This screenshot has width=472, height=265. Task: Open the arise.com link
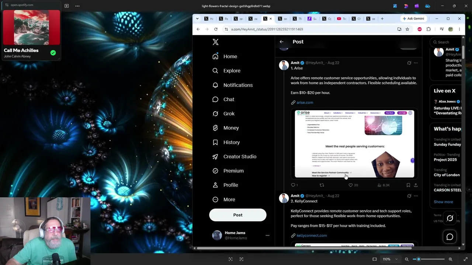305,103
